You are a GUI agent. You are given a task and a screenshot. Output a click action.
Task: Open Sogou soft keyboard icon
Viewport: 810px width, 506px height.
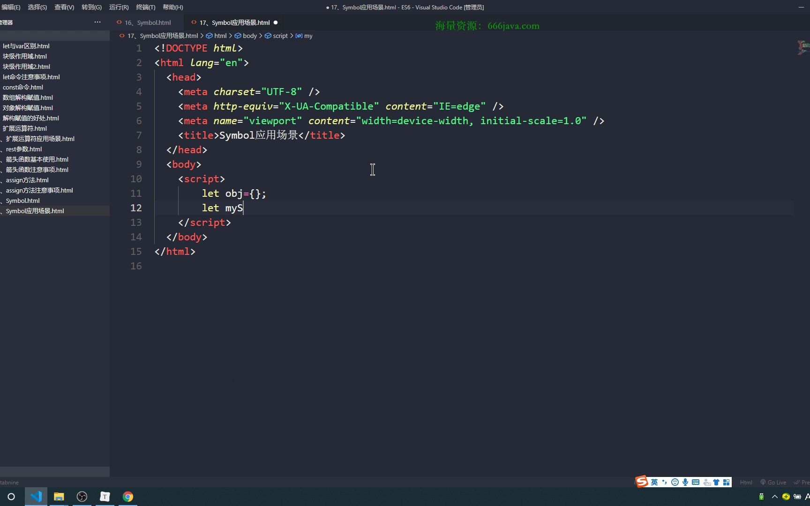tap(696, 482)
